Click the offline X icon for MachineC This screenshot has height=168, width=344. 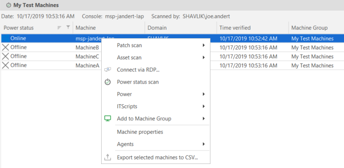click(x=5, y=56)
